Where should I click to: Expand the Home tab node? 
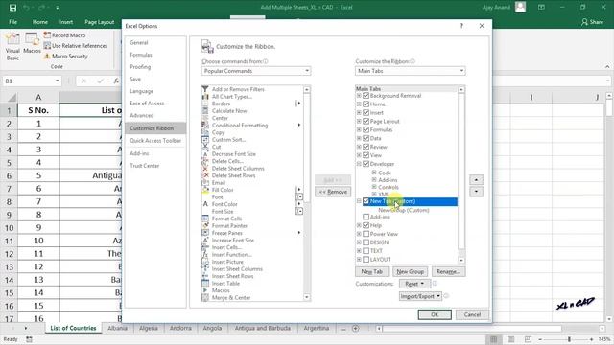click(x=359, y=104)
